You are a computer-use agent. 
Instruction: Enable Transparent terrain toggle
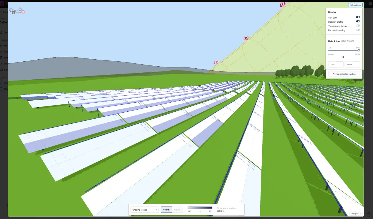358,26
